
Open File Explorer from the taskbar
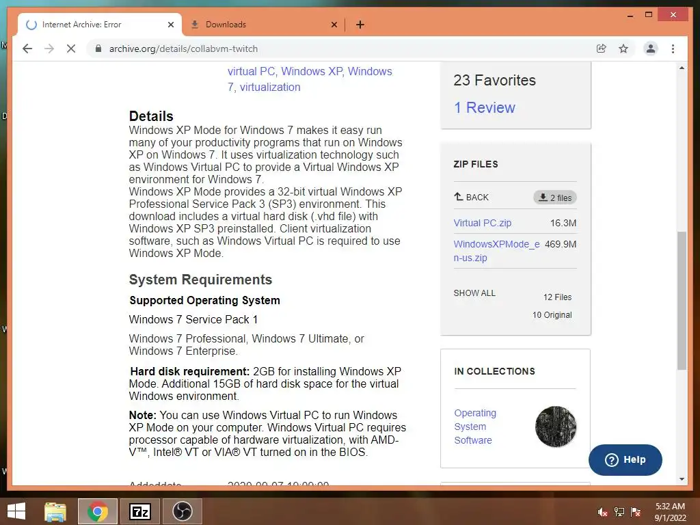[55, 511]
